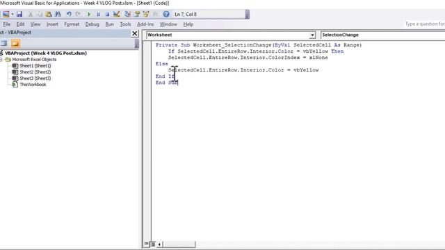Viewport: 445px width, 250px height.
Task: Open the Help menu
Action: (188, 24)
